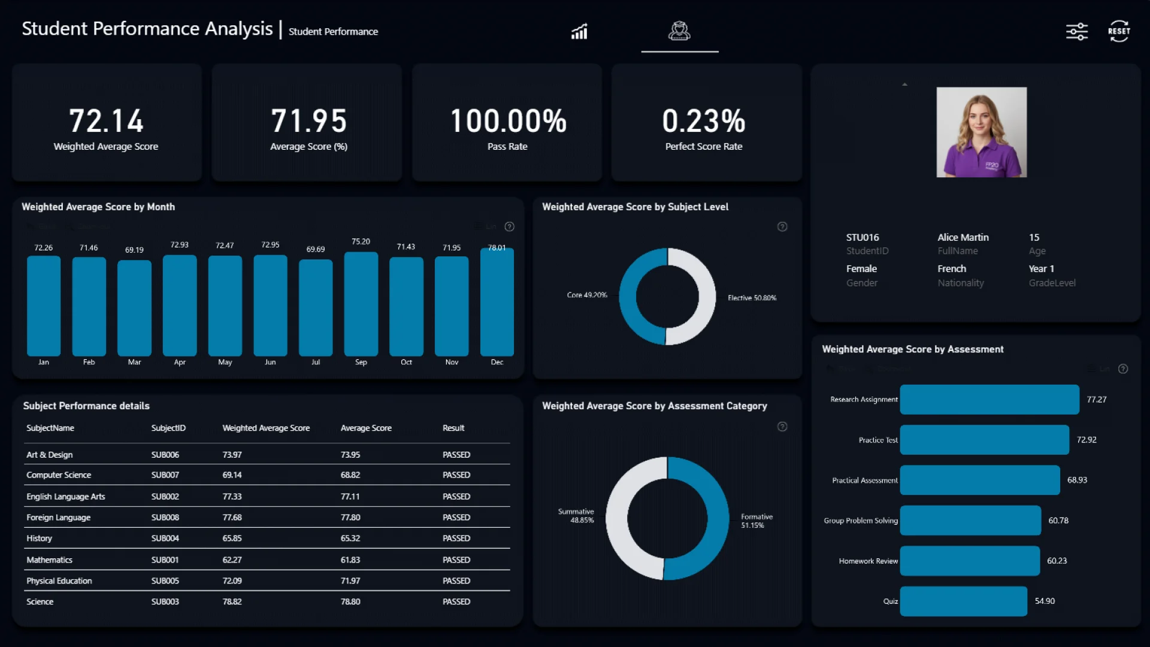
Task: Open help on Score by Month chart
Action: (x=509, y=226)
